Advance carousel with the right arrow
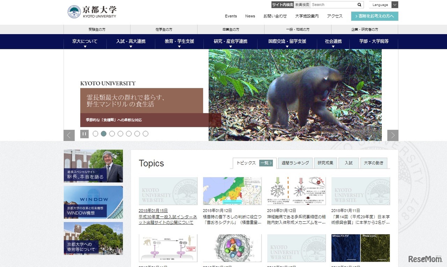447x267 pixels. tap(393, 135)
